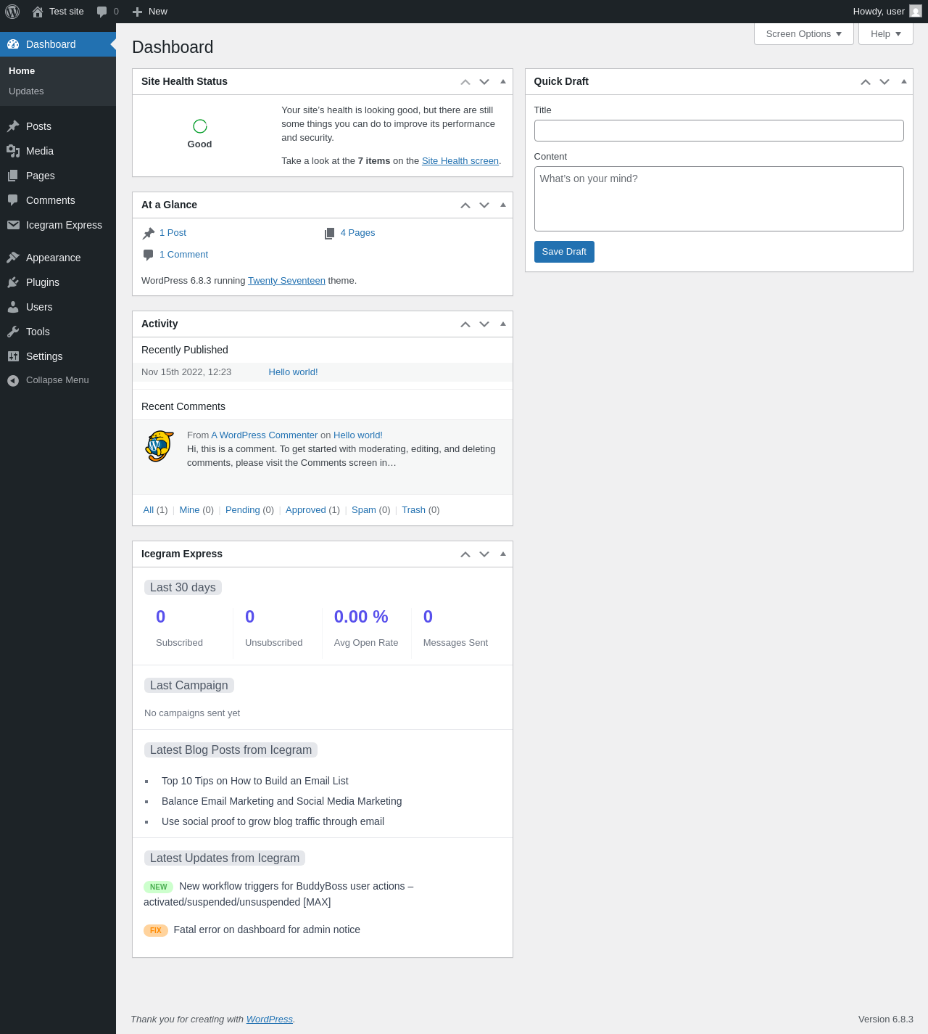Click the Content textarea in Quick Draft
Viewport: 928px width, 1034px height.
(x=719, y=199)
